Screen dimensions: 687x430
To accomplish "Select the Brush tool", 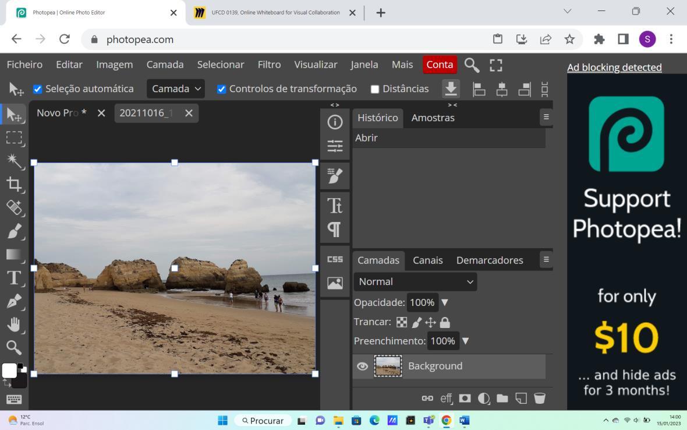I will [x=14, y=231].
